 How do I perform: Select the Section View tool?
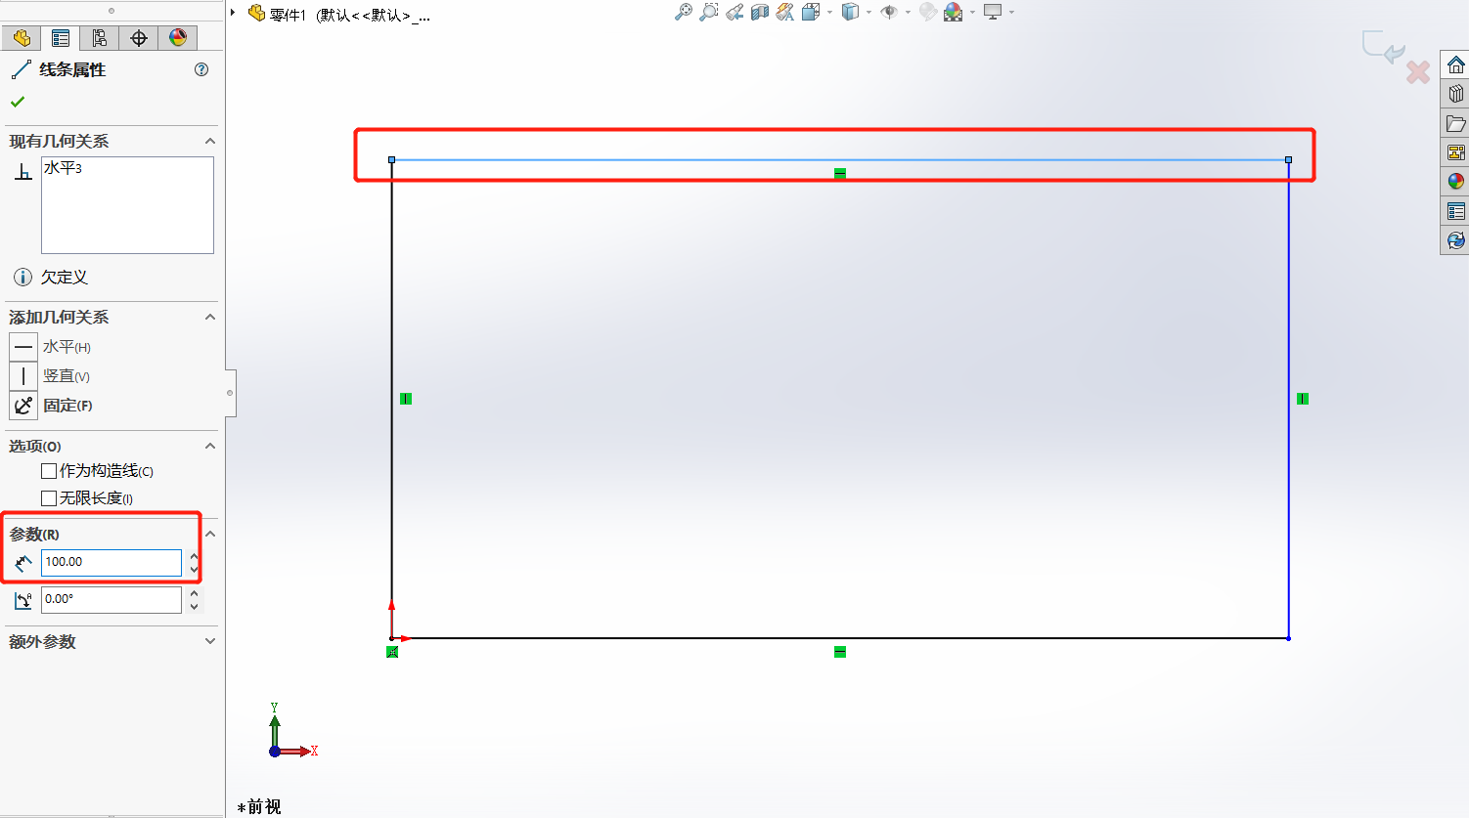[759, 13]
